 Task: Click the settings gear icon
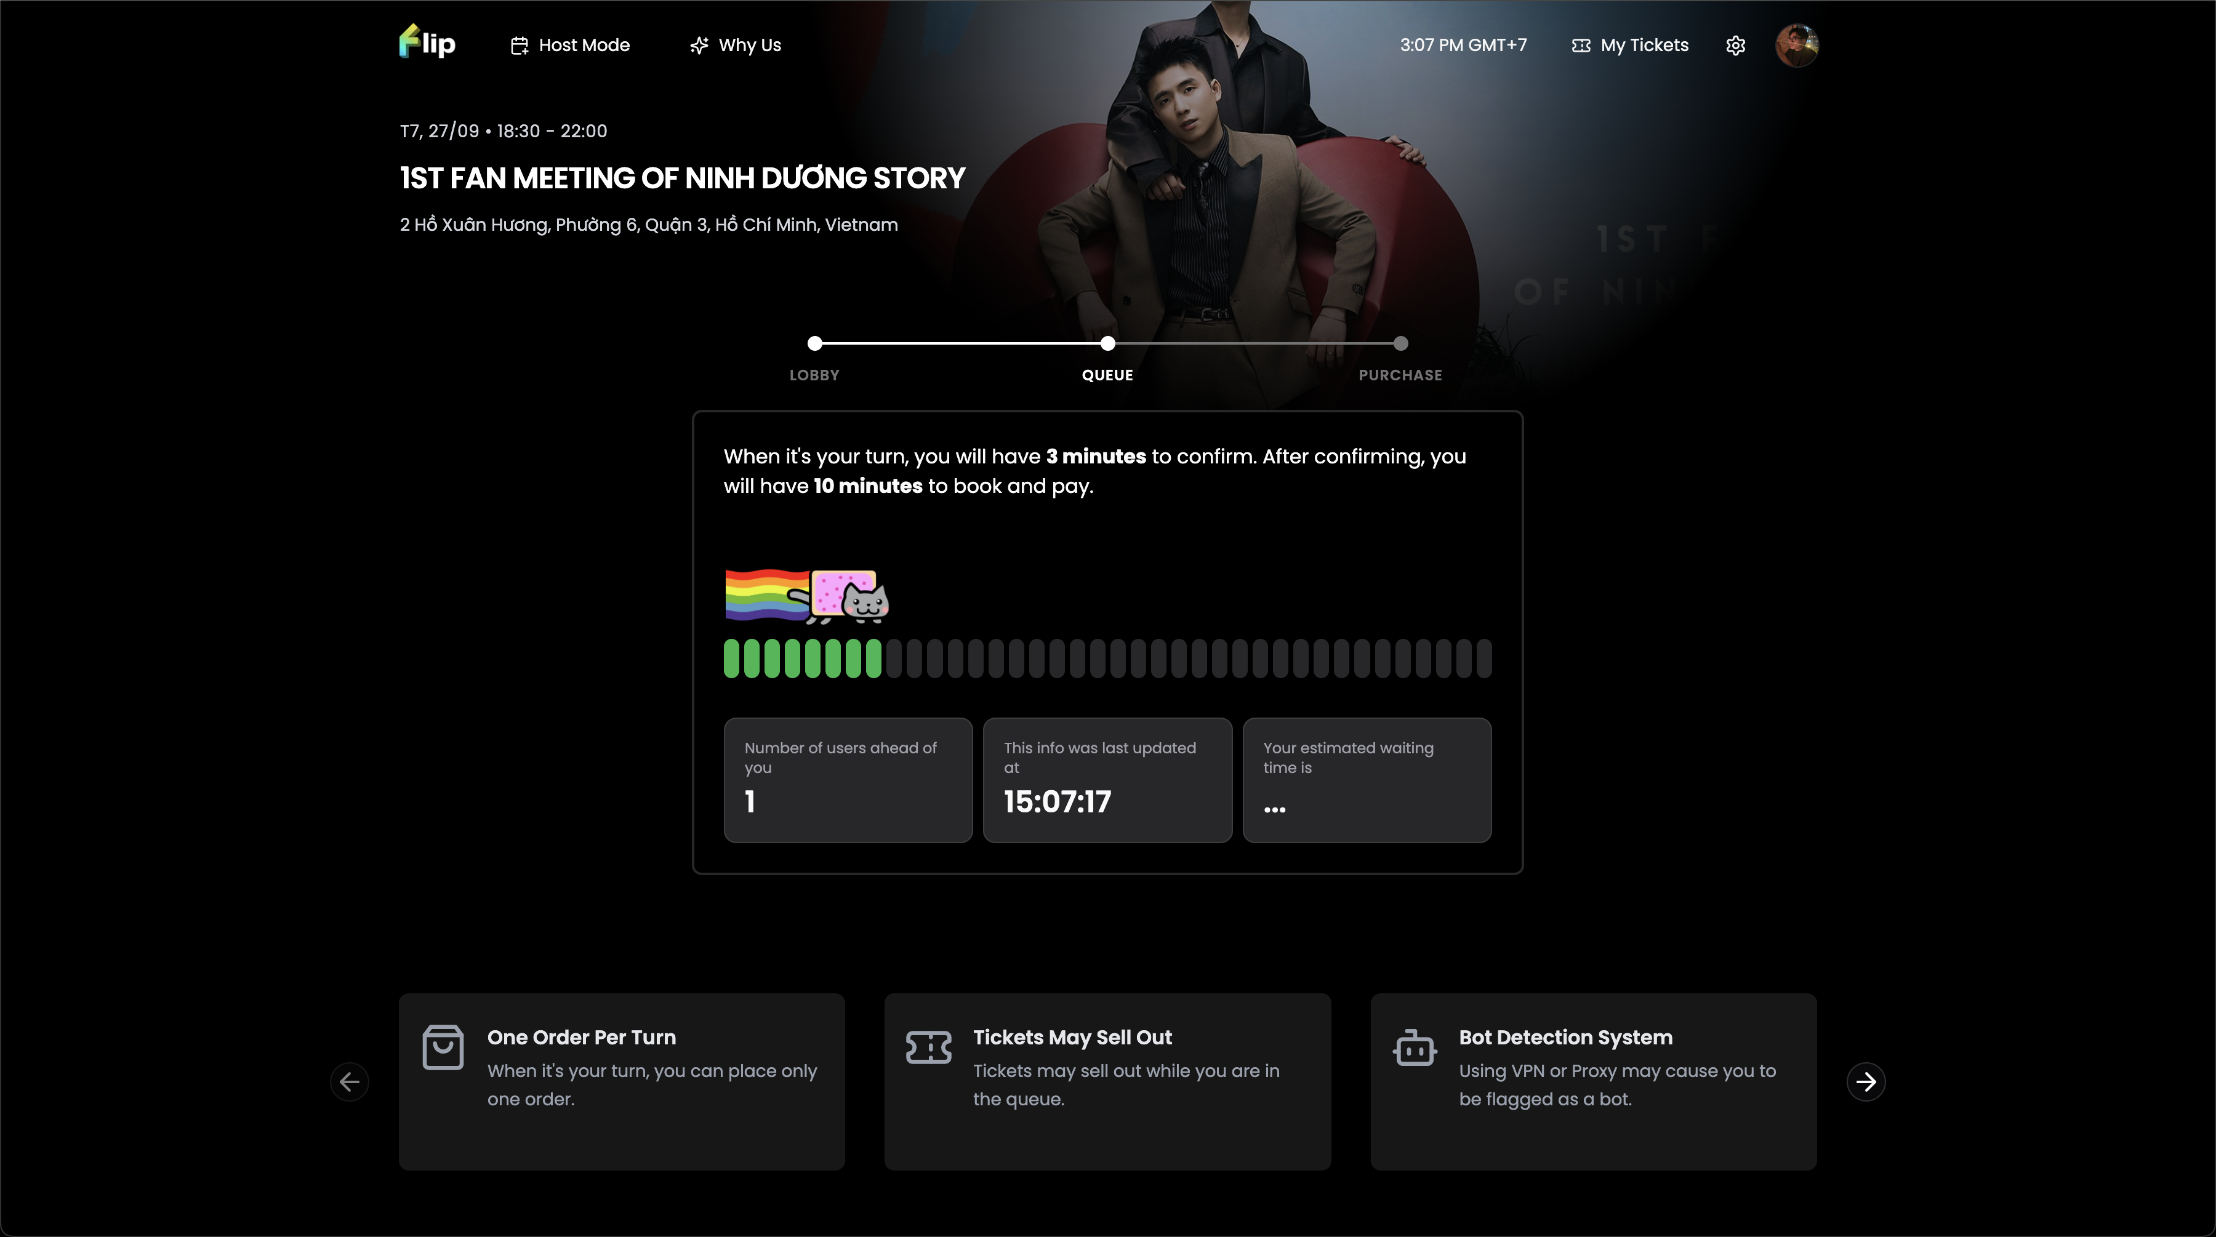1735,46
